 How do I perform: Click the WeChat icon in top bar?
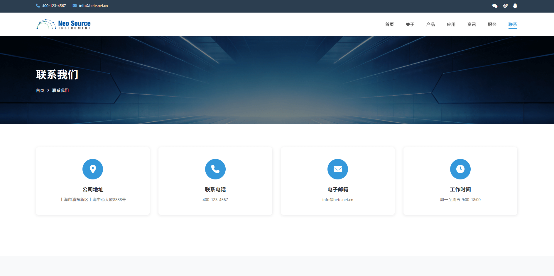[495, 6]
